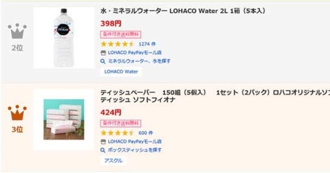Viewport: 330px width, 173px height.
Task: Open LOHACO PayPayモール店 link under the water product
Action: point(134,52)
